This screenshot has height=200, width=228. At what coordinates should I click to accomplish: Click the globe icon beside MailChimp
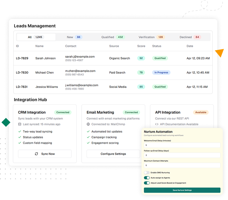(88, 124)
